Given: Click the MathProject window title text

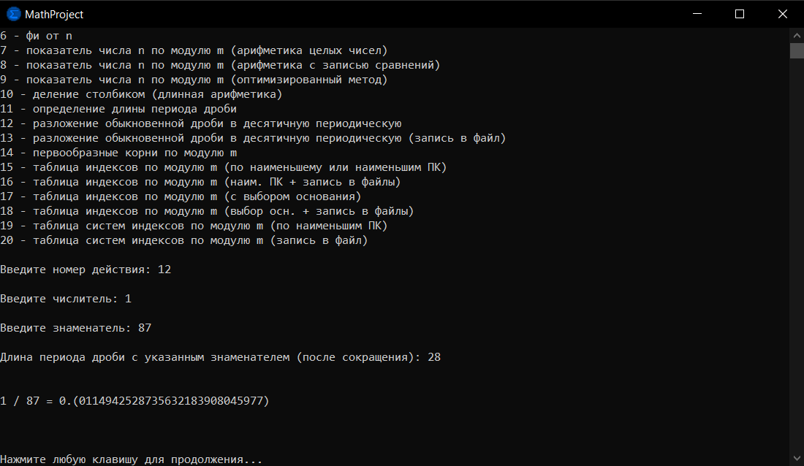Looking at the screenshot, I should tap(54, 15).
